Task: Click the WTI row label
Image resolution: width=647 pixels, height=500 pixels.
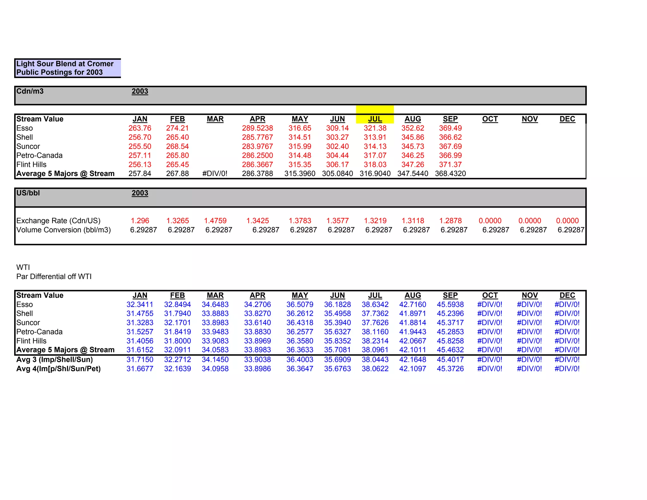Action: point(23,267)
